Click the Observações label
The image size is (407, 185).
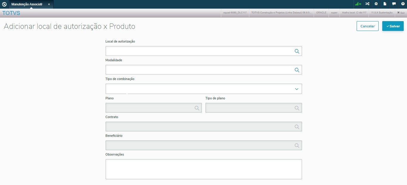(x=115, y=154)
